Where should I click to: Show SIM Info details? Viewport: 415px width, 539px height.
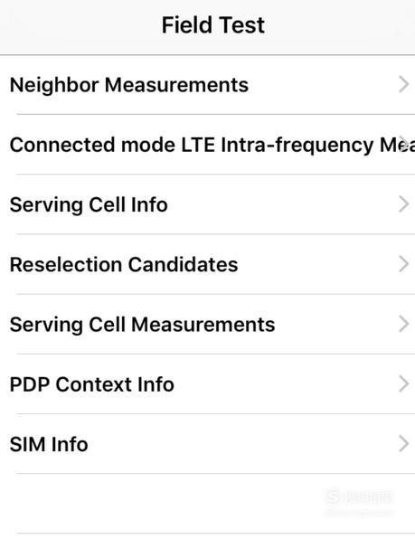click(x=208, y=443)
